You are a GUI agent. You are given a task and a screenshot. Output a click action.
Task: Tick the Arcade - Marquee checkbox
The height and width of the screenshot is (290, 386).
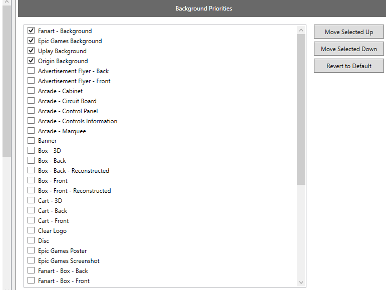tap(31, 131)
